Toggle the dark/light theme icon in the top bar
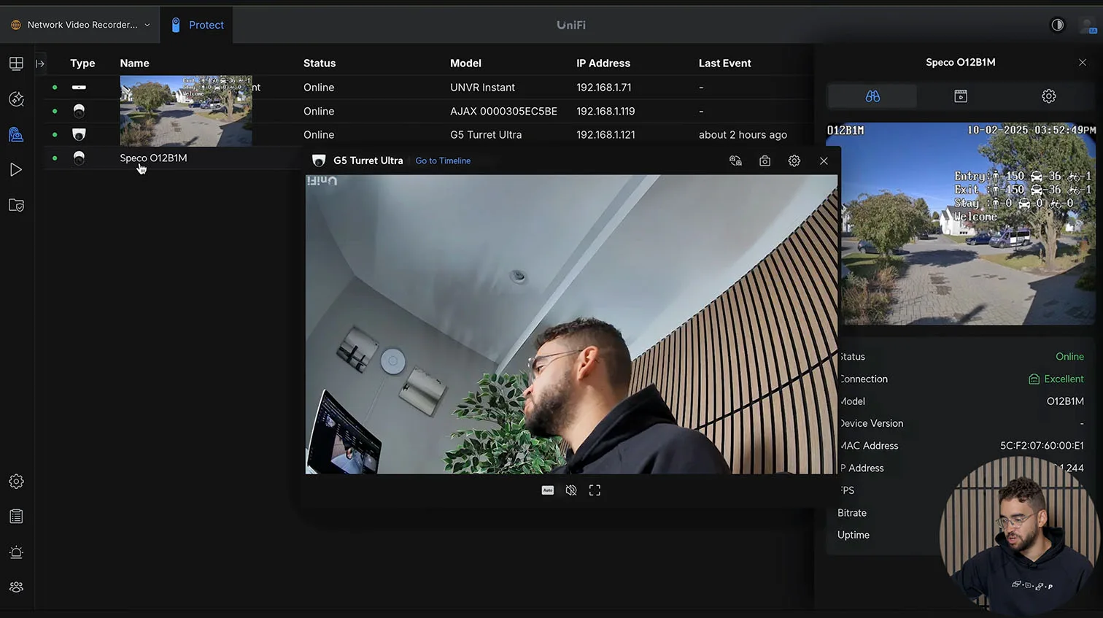 coord(1057,25)
